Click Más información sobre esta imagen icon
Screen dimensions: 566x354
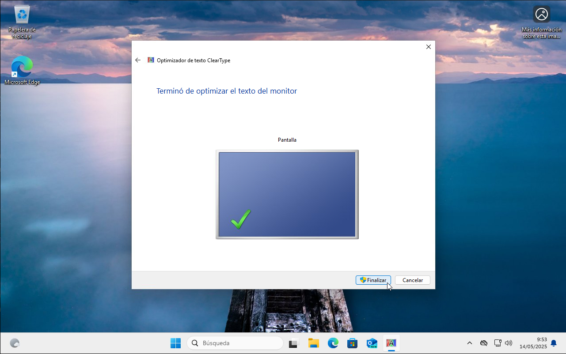541,15
